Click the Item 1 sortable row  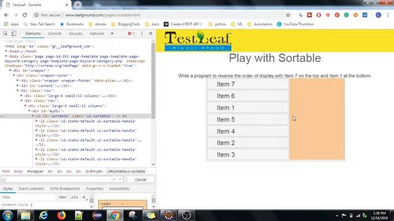tap(247, 108)
